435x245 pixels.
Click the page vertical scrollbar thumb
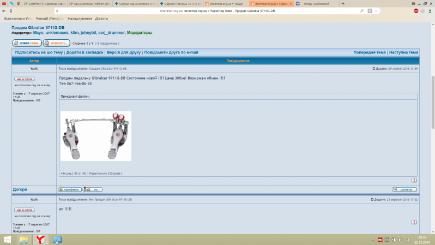[433, 102]
